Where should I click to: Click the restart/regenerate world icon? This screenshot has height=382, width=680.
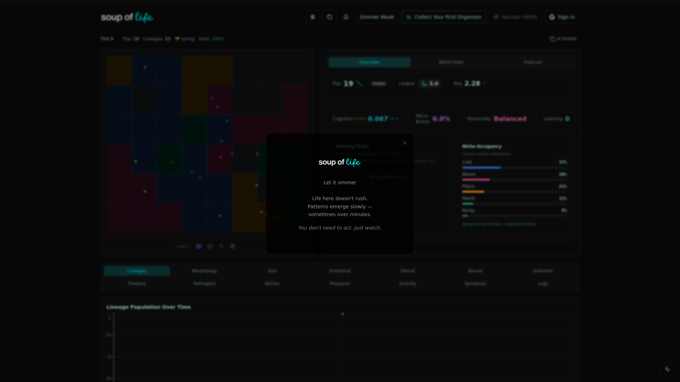click(x=329, y=17)
